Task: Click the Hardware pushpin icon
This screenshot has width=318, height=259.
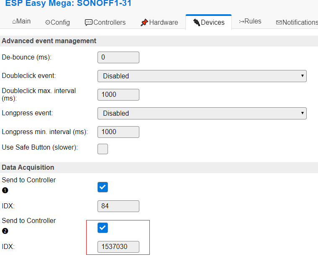Action: click(144, 22)
